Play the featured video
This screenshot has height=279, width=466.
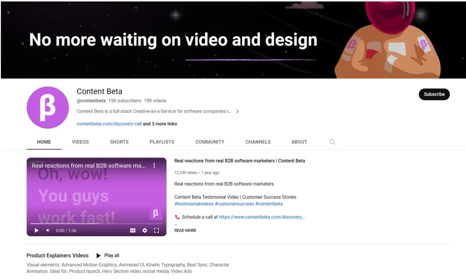pos(36,230)
